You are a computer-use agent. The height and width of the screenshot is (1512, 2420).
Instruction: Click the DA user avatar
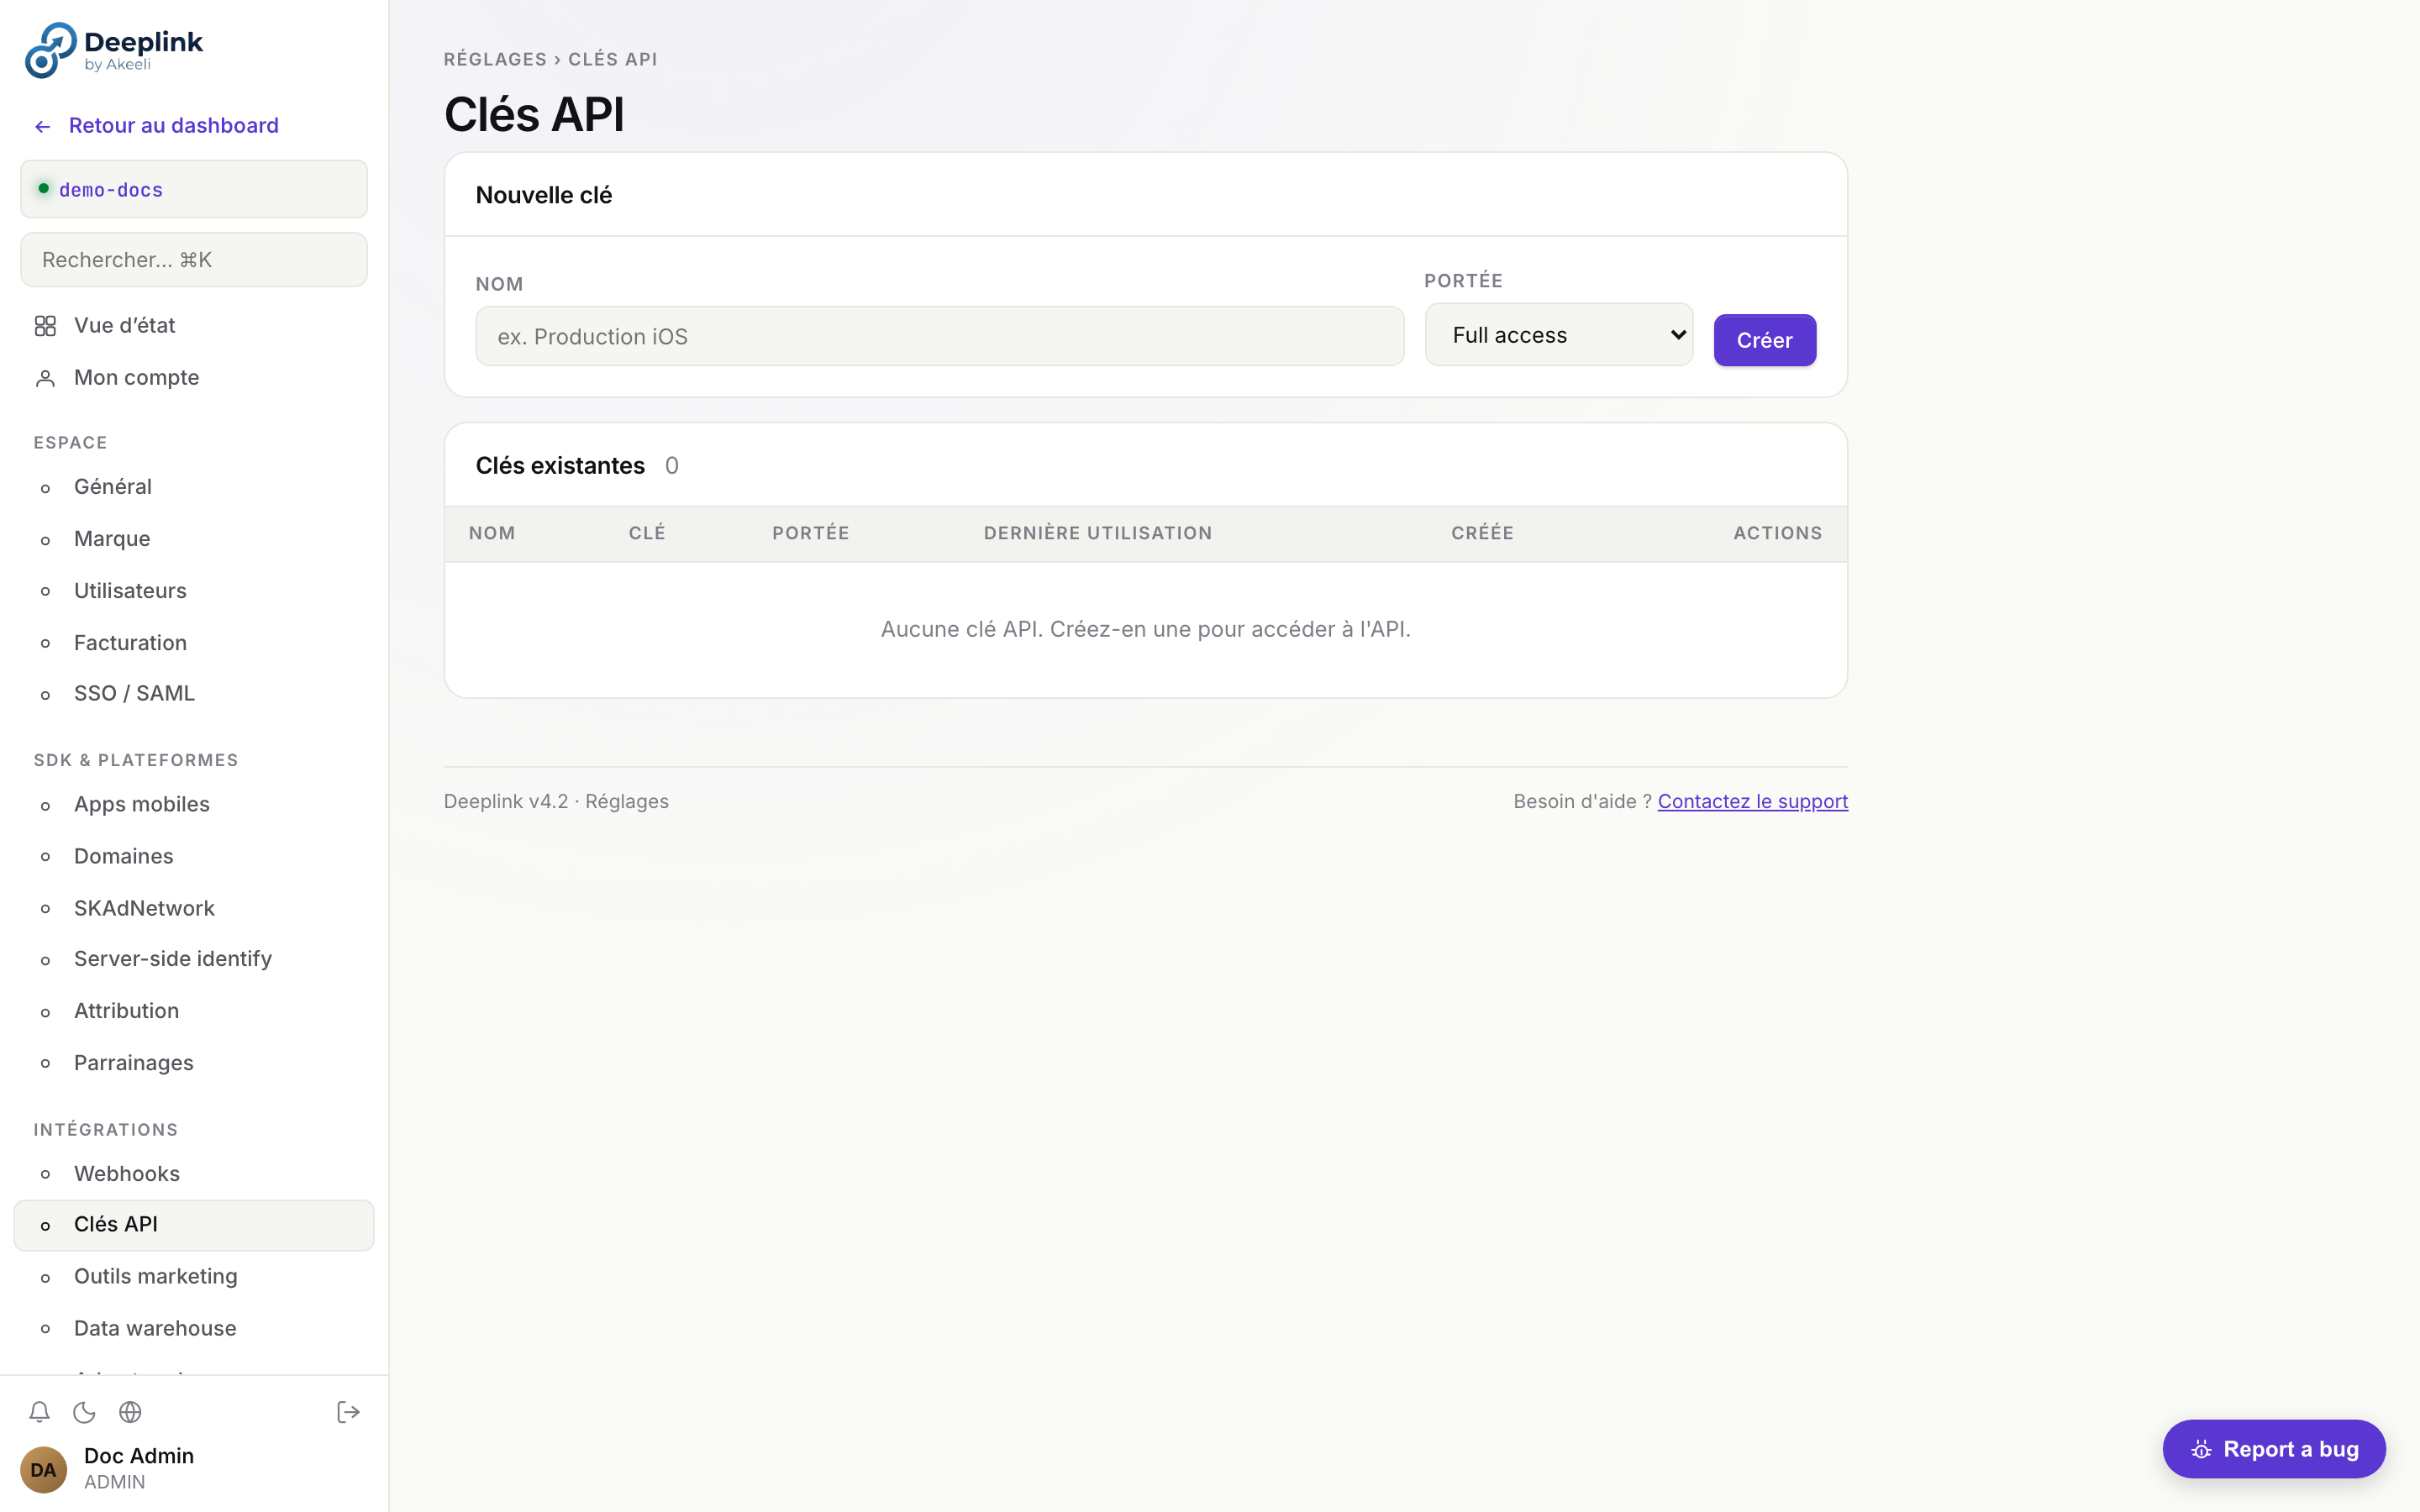pos(43,1469)
